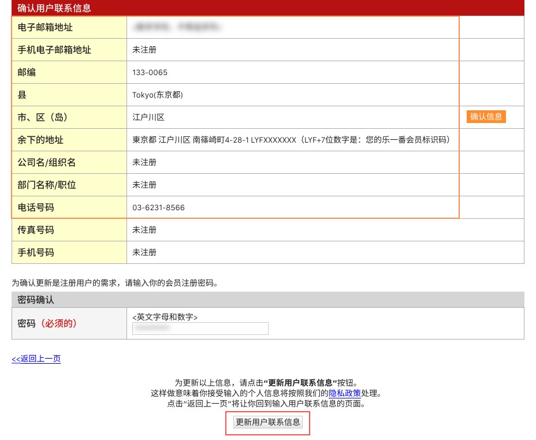This screenshot has width=536, height=440.
Task: Click the 手机号码 未注册 value
Action: [x=144, y=252]
